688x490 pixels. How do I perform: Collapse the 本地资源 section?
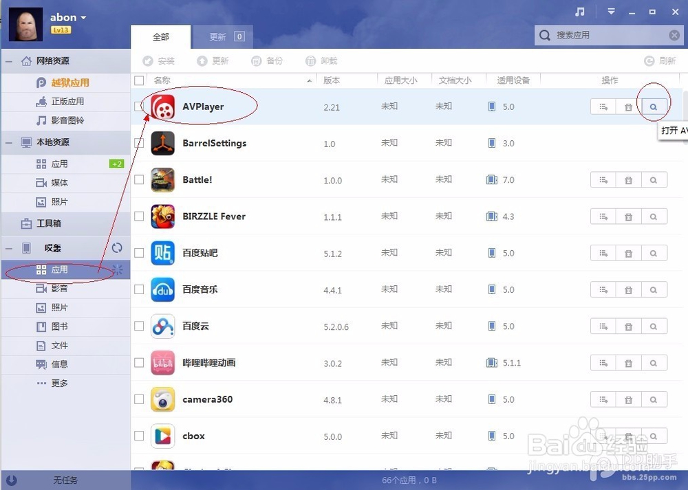click(9, 142)
